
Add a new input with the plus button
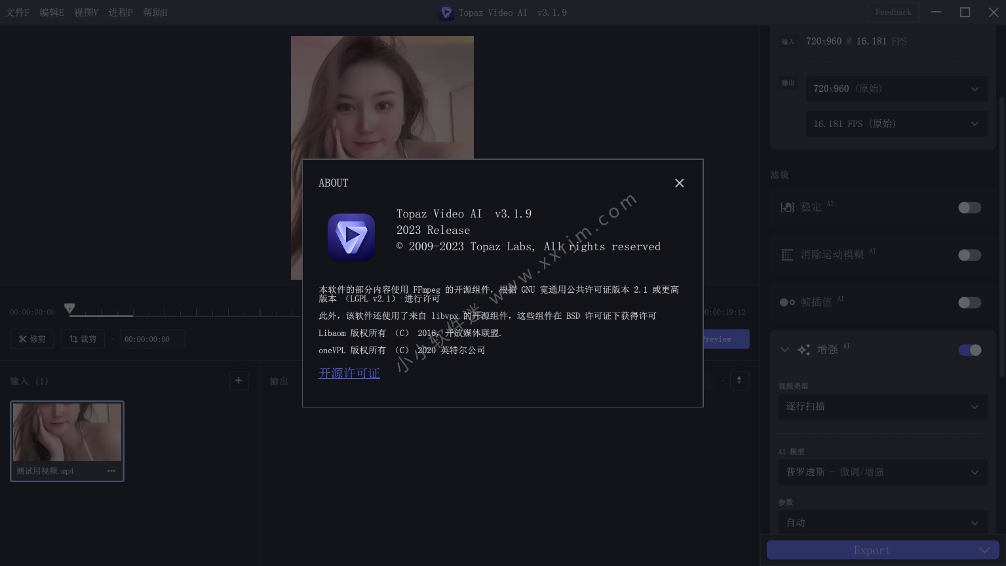(239, 381)
